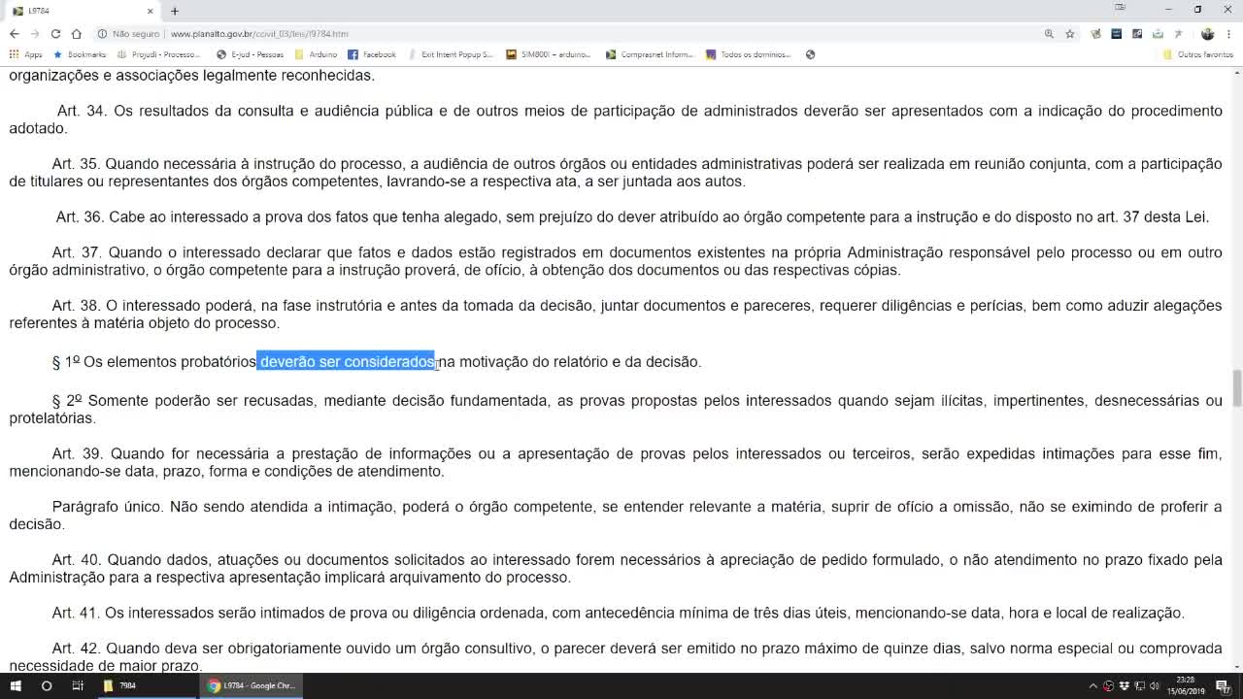1243x699 pixels.
Task: Go back to the previous page
Action: click(x=14, y=34)
